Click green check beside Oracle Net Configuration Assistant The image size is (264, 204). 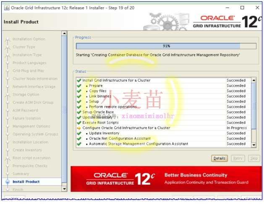(x=79, y=138)
